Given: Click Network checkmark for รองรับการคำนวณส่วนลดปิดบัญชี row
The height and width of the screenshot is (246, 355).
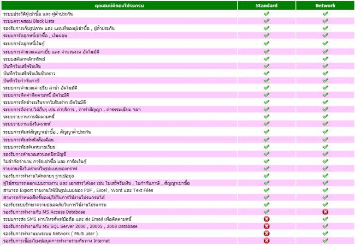Looking at the screenshot, I should click(x=326, y=154).
